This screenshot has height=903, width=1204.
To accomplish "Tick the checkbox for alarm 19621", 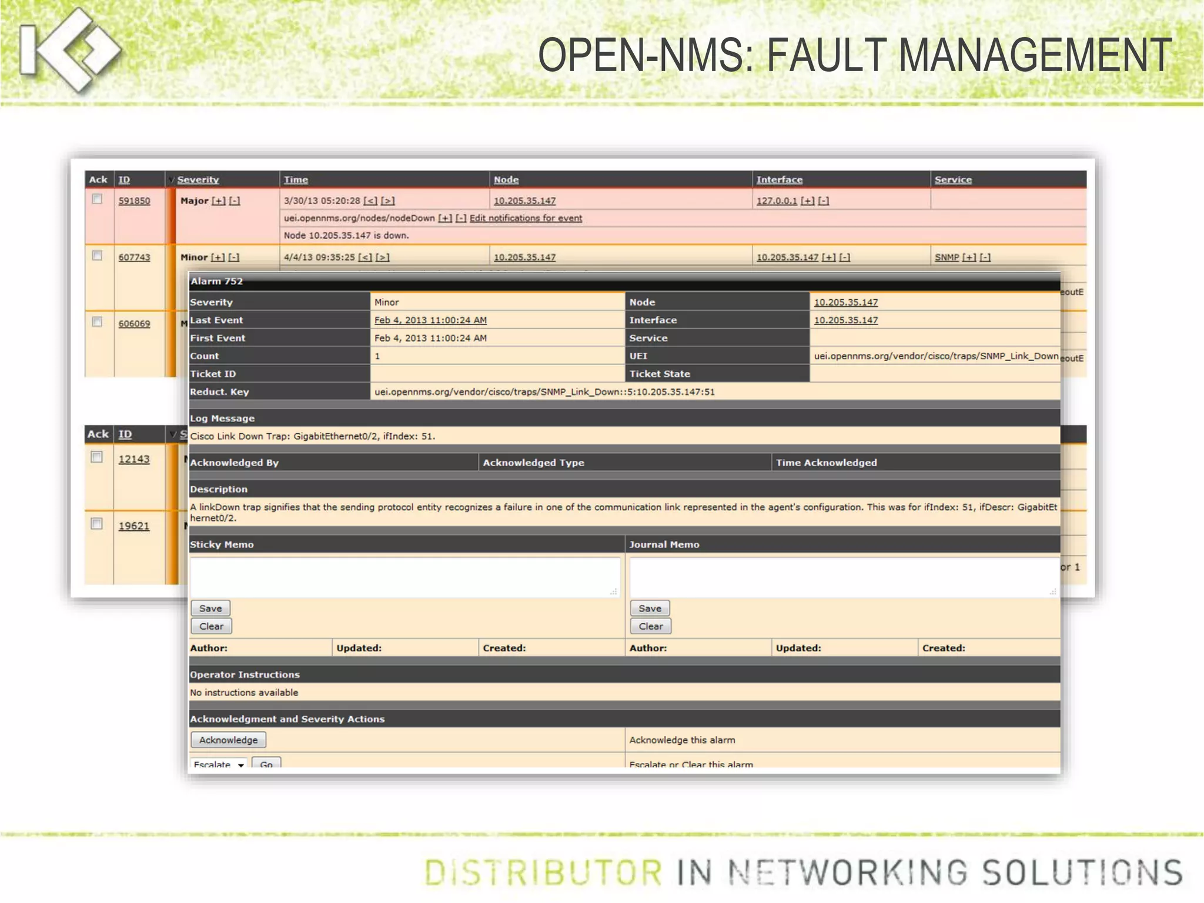I will (96, 524).
